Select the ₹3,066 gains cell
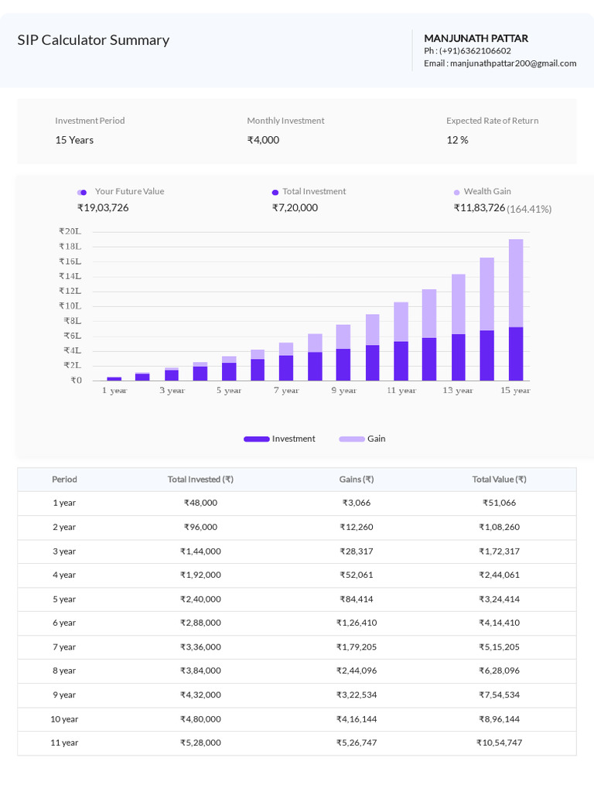The width and height of the screenshot is (594, 792). [x=357, y=503]
